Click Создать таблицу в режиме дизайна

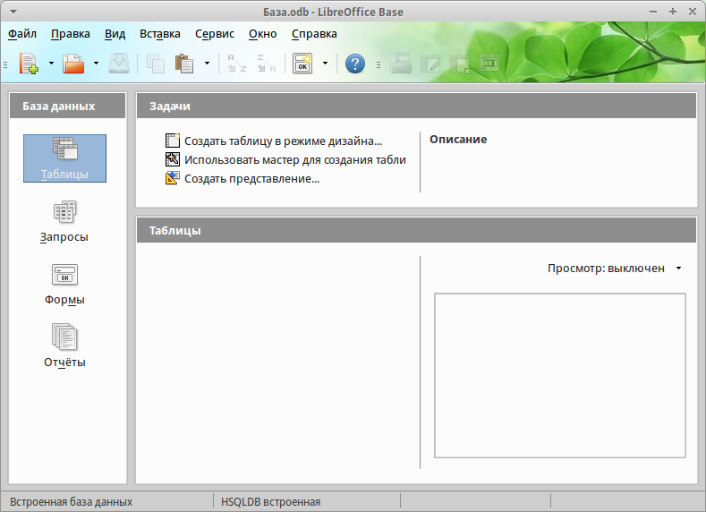click(x=283, y=141)
